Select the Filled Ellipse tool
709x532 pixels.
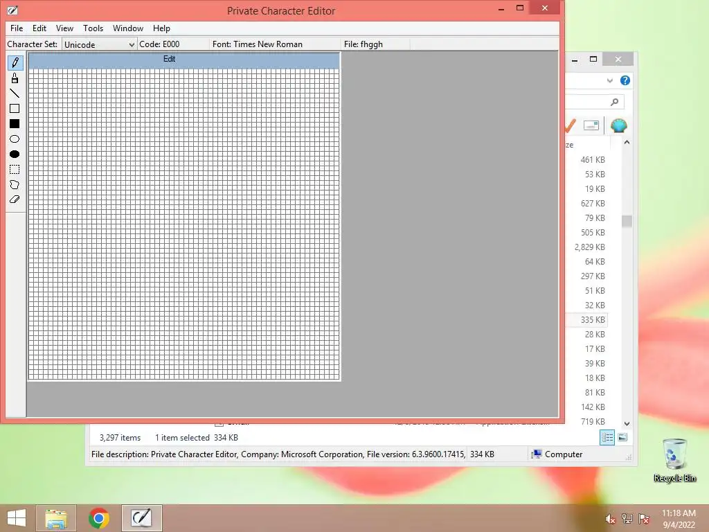click(15, 154)
